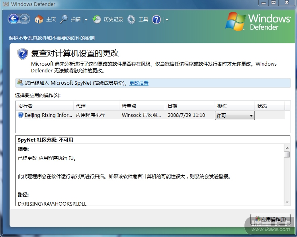Viewport: 297px width, 237px height.
Task: Minimize the Windows Defender window
Action: pyautogui.click(x=264, y=3)
